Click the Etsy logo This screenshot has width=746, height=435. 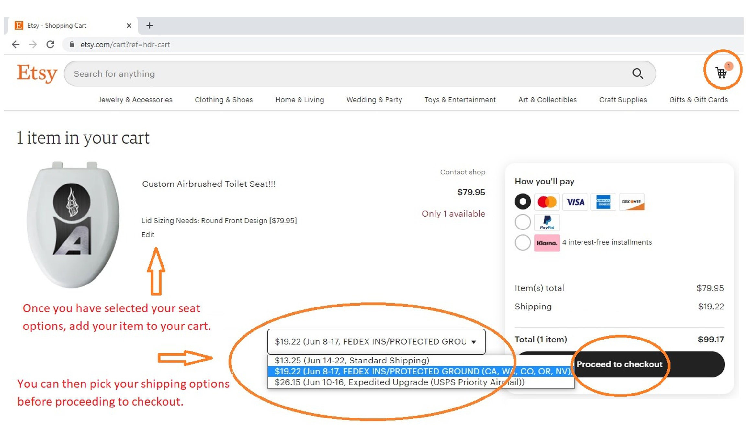coord(37,73)
